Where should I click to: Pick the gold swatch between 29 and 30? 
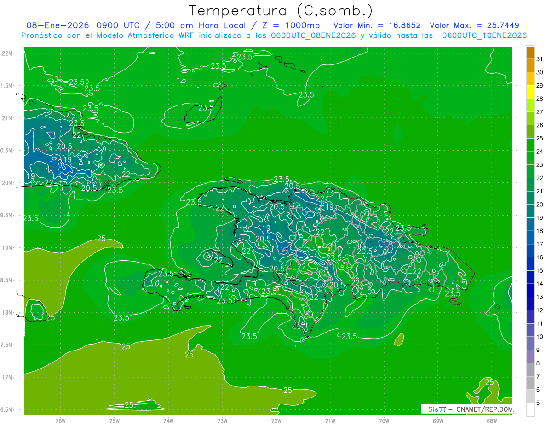pyautogui.click(x=530, y=79)
